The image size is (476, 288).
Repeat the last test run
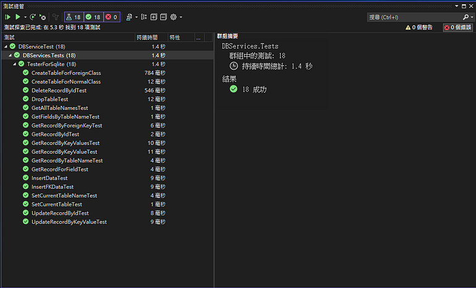point(33,17)
